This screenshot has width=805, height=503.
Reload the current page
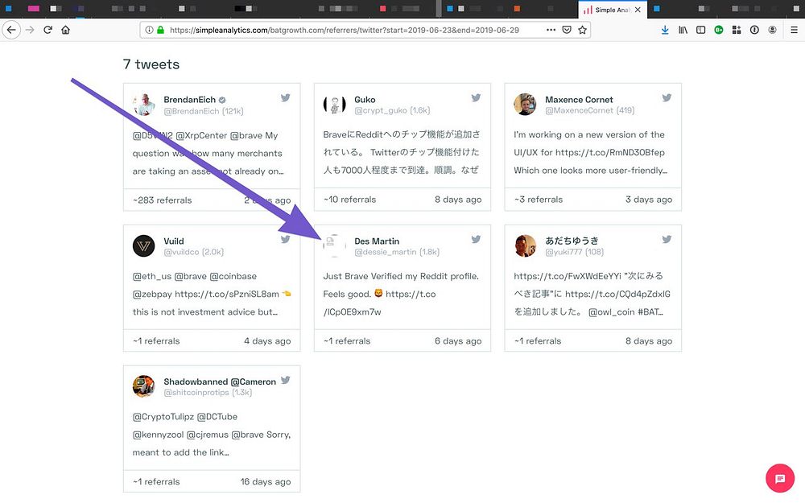[47, 30]
